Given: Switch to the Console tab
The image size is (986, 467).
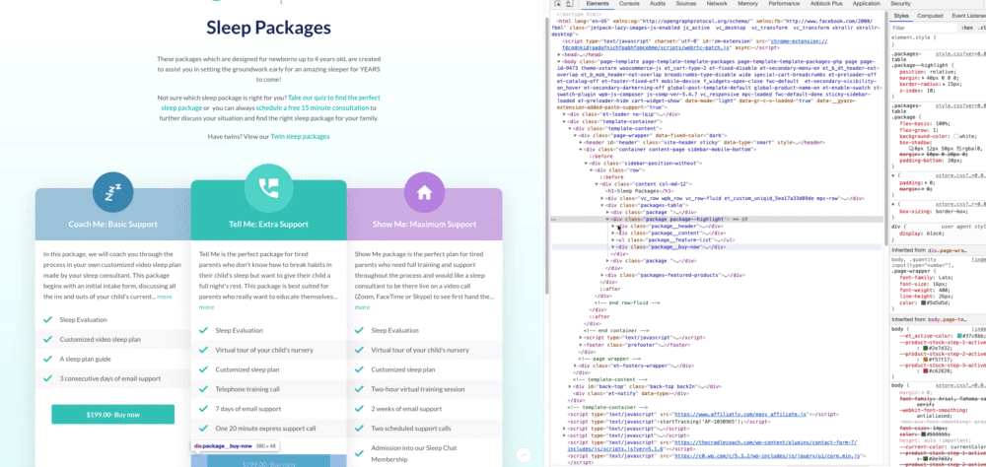Looking at the screenshot, I should pos(629,4).
